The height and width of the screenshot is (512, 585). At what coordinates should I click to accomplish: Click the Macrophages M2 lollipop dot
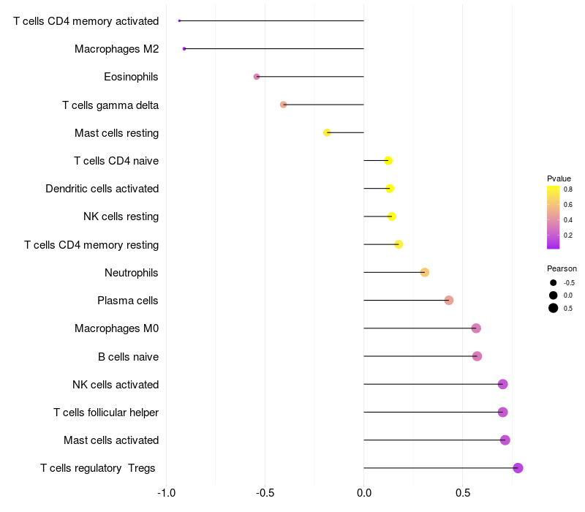coord(184,49)
